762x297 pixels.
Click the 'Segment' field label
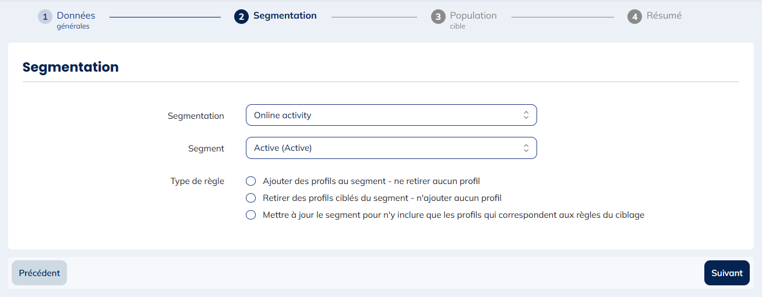pos(206,148)
